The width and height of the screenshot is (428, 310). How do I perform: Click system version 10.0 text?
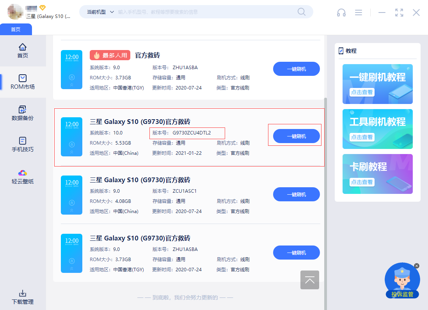[x=118, y=133]
